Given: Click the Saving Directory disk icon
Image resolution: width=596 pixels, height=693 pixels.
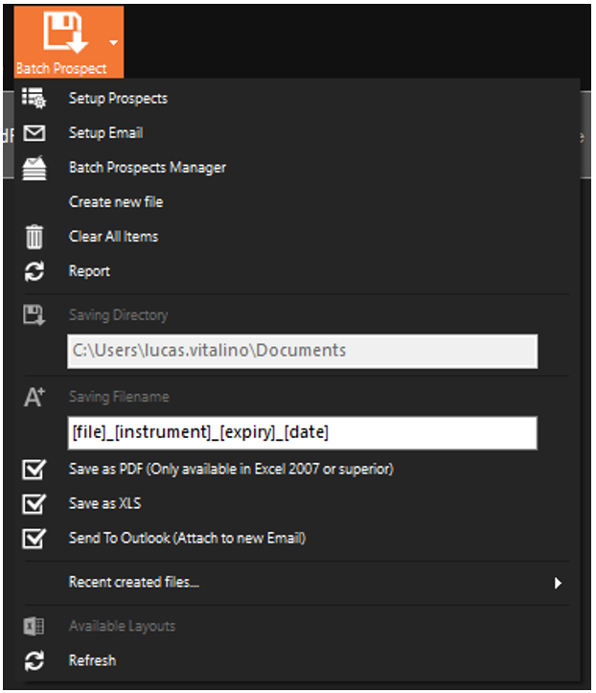Looking at the screenshot, I should pos(34,315).
